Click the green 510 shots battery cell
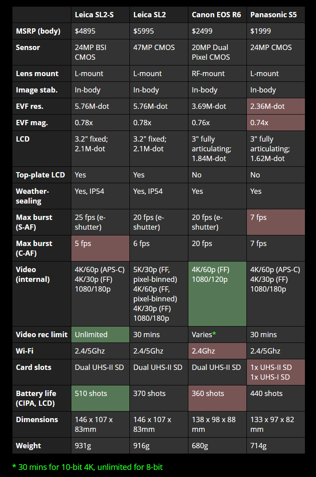 91,393
